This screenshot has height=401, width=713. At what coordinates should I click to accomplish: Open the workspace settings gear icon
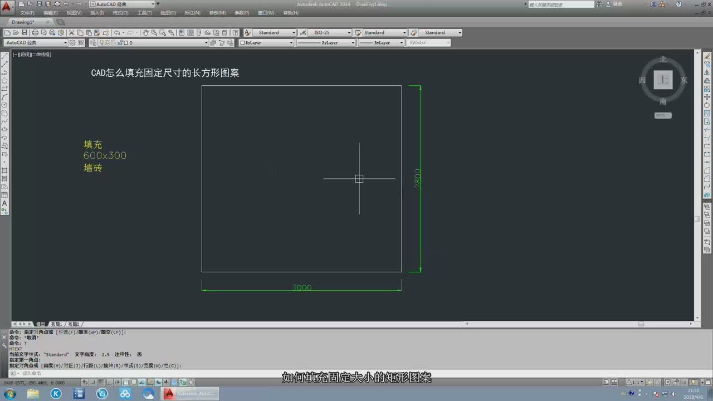coord(72,42)
